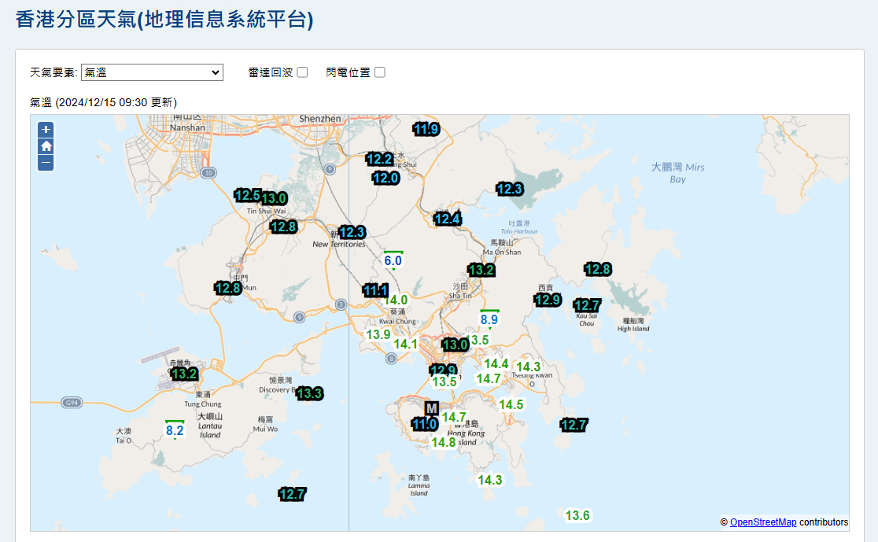The height and width of the screenshot is (542, 878).
Task: Zoom in on the map
Action: coord(46,130)
